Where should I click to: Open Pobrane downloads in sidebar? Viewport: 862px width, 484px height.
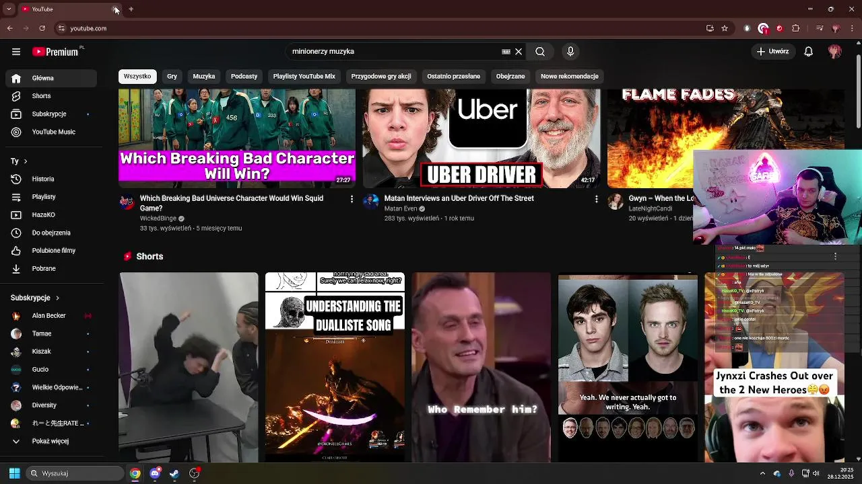tap(51, 268)
